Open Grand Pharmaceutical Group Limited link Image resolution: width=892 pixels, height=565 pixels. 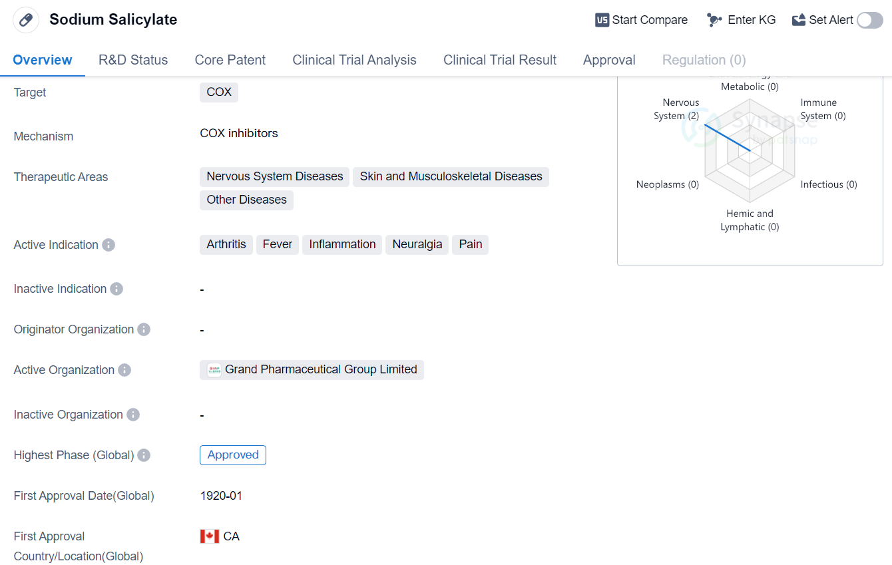[x=312, y=369]
